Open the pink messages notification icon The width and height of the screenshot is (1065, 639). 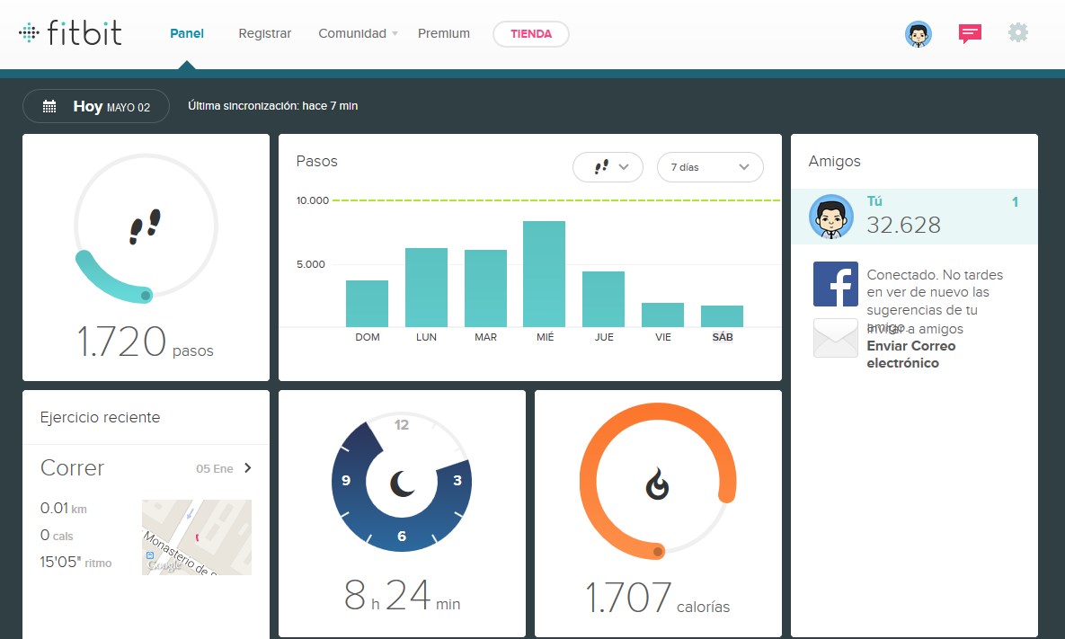969,34
